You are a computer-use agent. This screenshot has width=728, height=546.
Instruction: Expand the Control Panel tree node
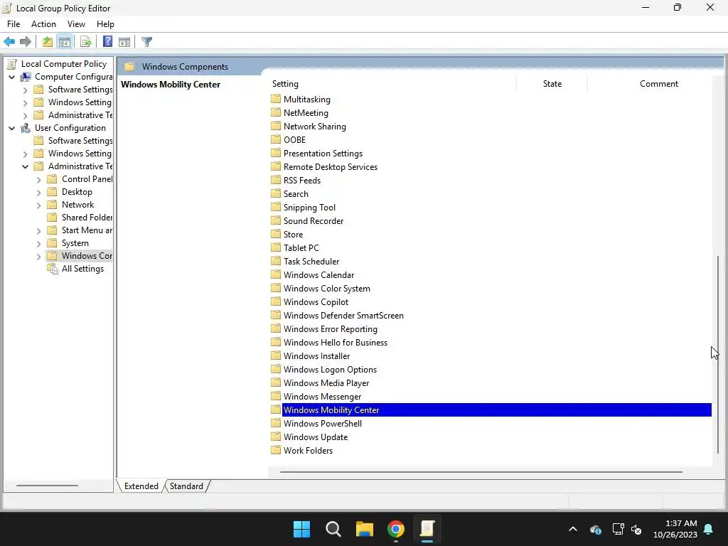point(38,180)
